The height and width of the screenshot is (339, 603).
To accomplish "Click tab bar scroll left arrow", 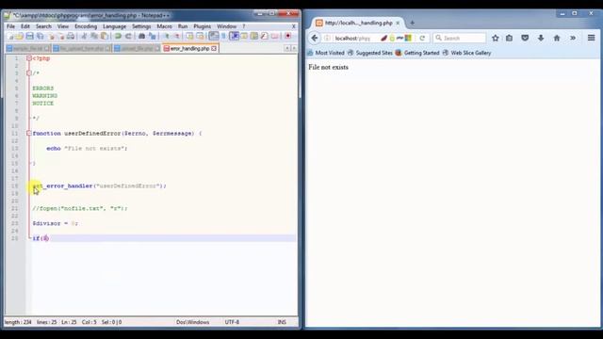I will [x=286, y=48].
